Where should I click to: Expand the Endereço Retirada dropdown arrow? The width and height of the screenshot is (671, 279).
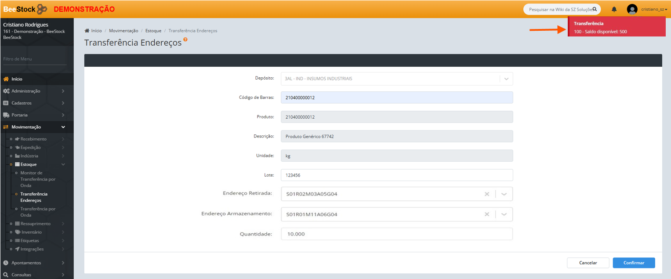(x=504, y=194)
